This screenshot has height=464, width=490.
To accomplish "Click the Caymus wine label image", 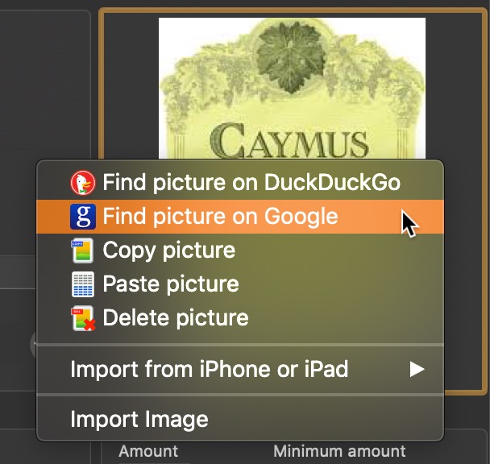I will (292, 88).
